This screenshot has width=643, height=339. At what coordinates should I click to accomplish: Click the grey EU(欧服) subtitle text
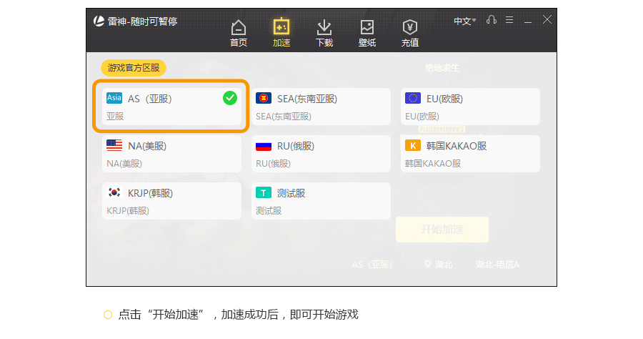pyautogui.click(x=422, y=117)
